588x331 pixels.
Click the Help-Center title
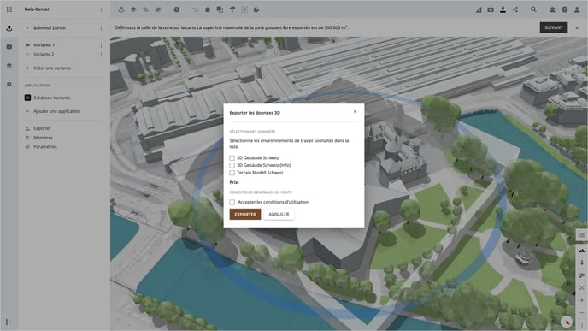click(37, 9)
